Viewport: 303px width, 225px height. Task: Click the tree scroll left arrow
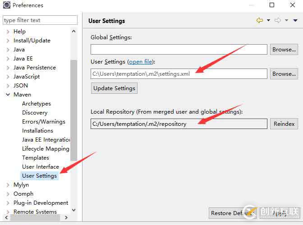pos(6,217)
